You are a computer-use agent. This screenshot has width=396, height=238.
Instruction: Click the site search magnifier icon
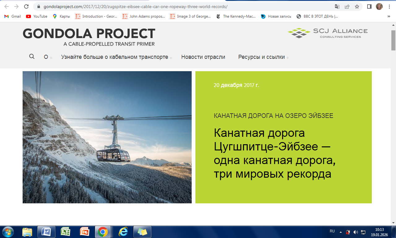click(x=32, y=56)
